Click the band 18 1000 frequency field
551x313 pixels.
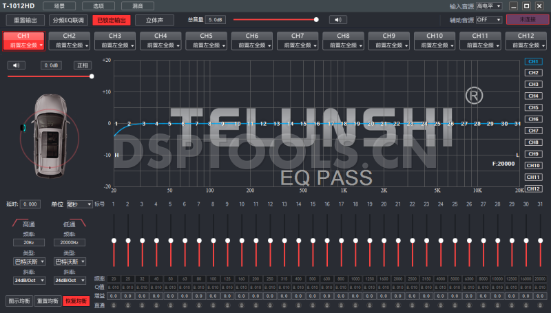pyautogui.click(x=355, y=279)
